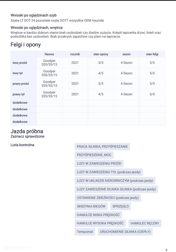
Task: Click the SKRZYNIA BIEGÓW chip
Action: 91,206
